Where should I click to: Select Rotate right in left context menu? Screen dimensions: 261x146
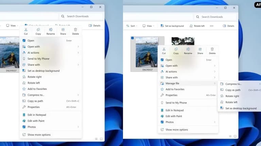click(x=51, y=77)
